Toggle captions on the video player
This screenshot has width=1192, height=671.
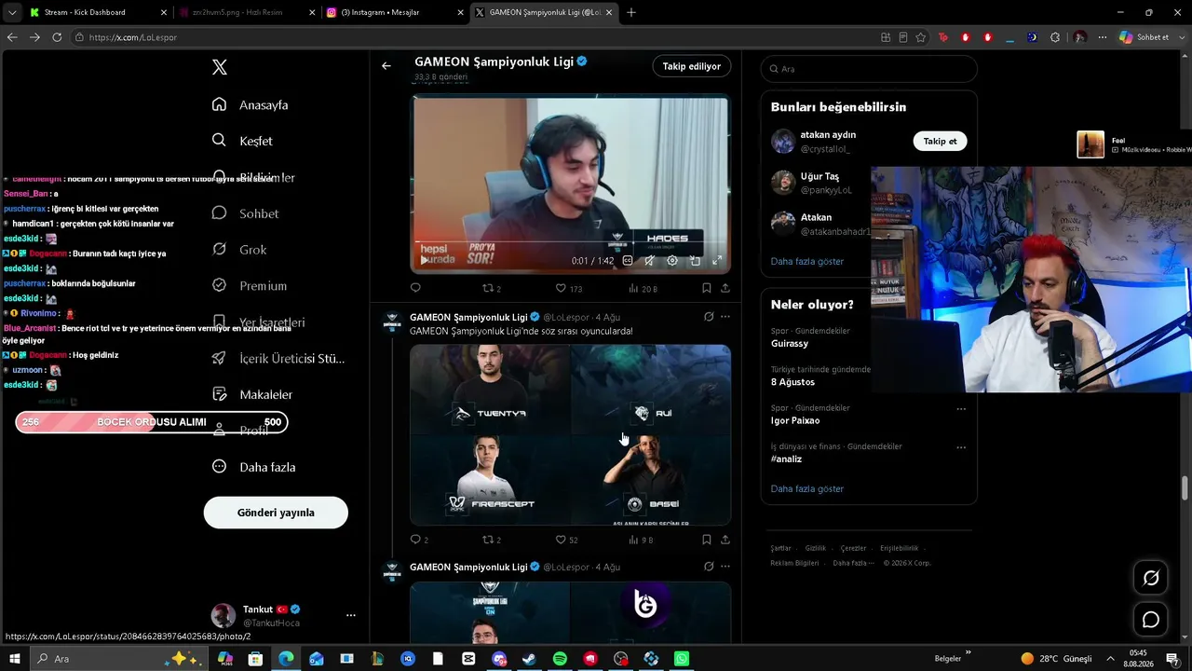click(x=628, y=261)
